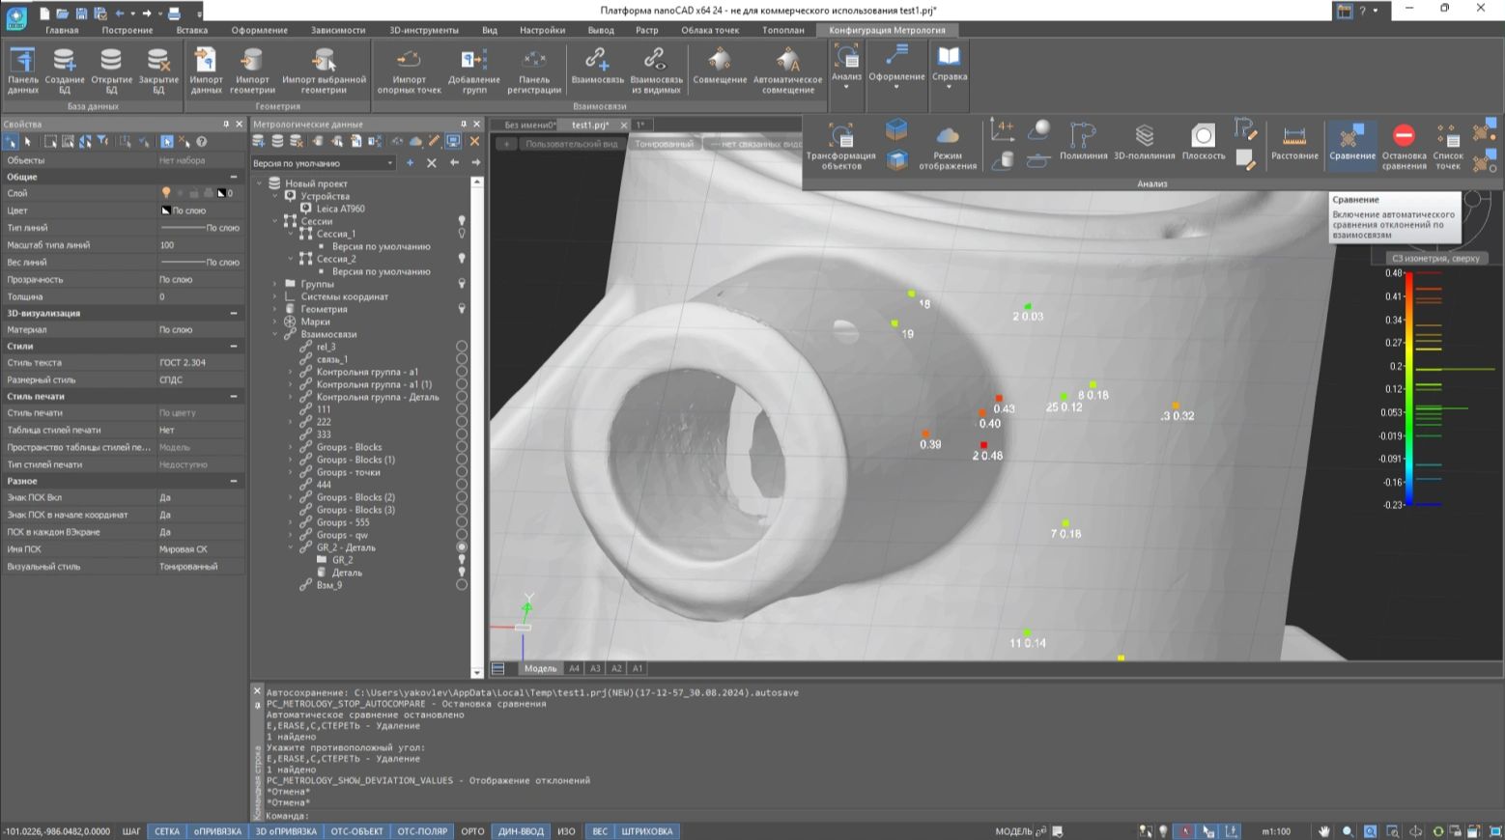Screen dimensions: 1505x840
Task: Select Leica AT960 device in tree
Action: click(x=340, y=209)
